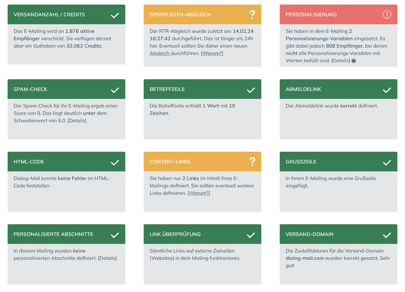Click the question mark icon on Sperrlisten-Abgleich

pos(252,14)
